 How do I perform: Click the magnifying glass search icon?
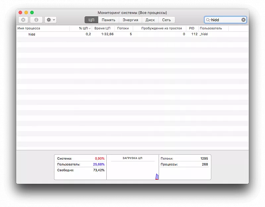(208, 20)
